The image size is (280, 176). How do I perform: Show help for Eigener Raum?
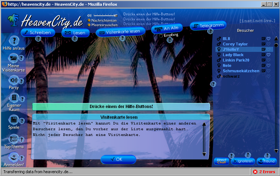point(22,99)
